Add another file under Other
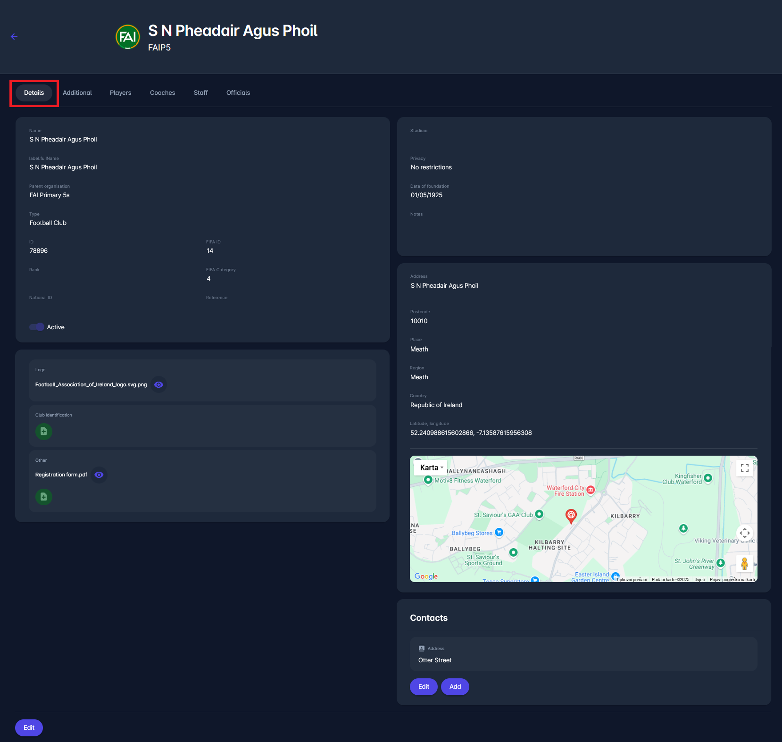 (44, 497)
